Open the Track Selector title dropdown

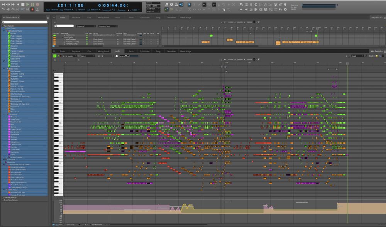pyautogui.click(x=12, y=18)
